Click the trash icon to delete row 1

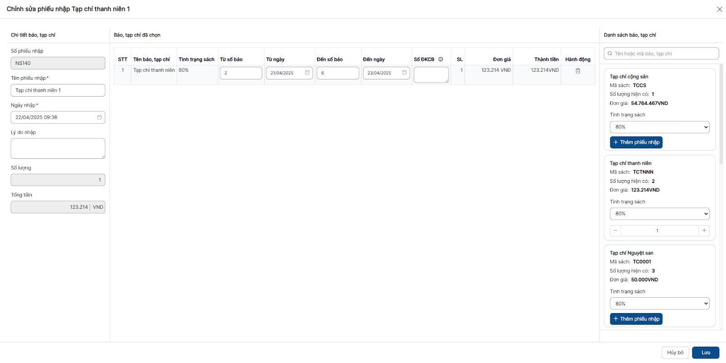tap(578, 71)
